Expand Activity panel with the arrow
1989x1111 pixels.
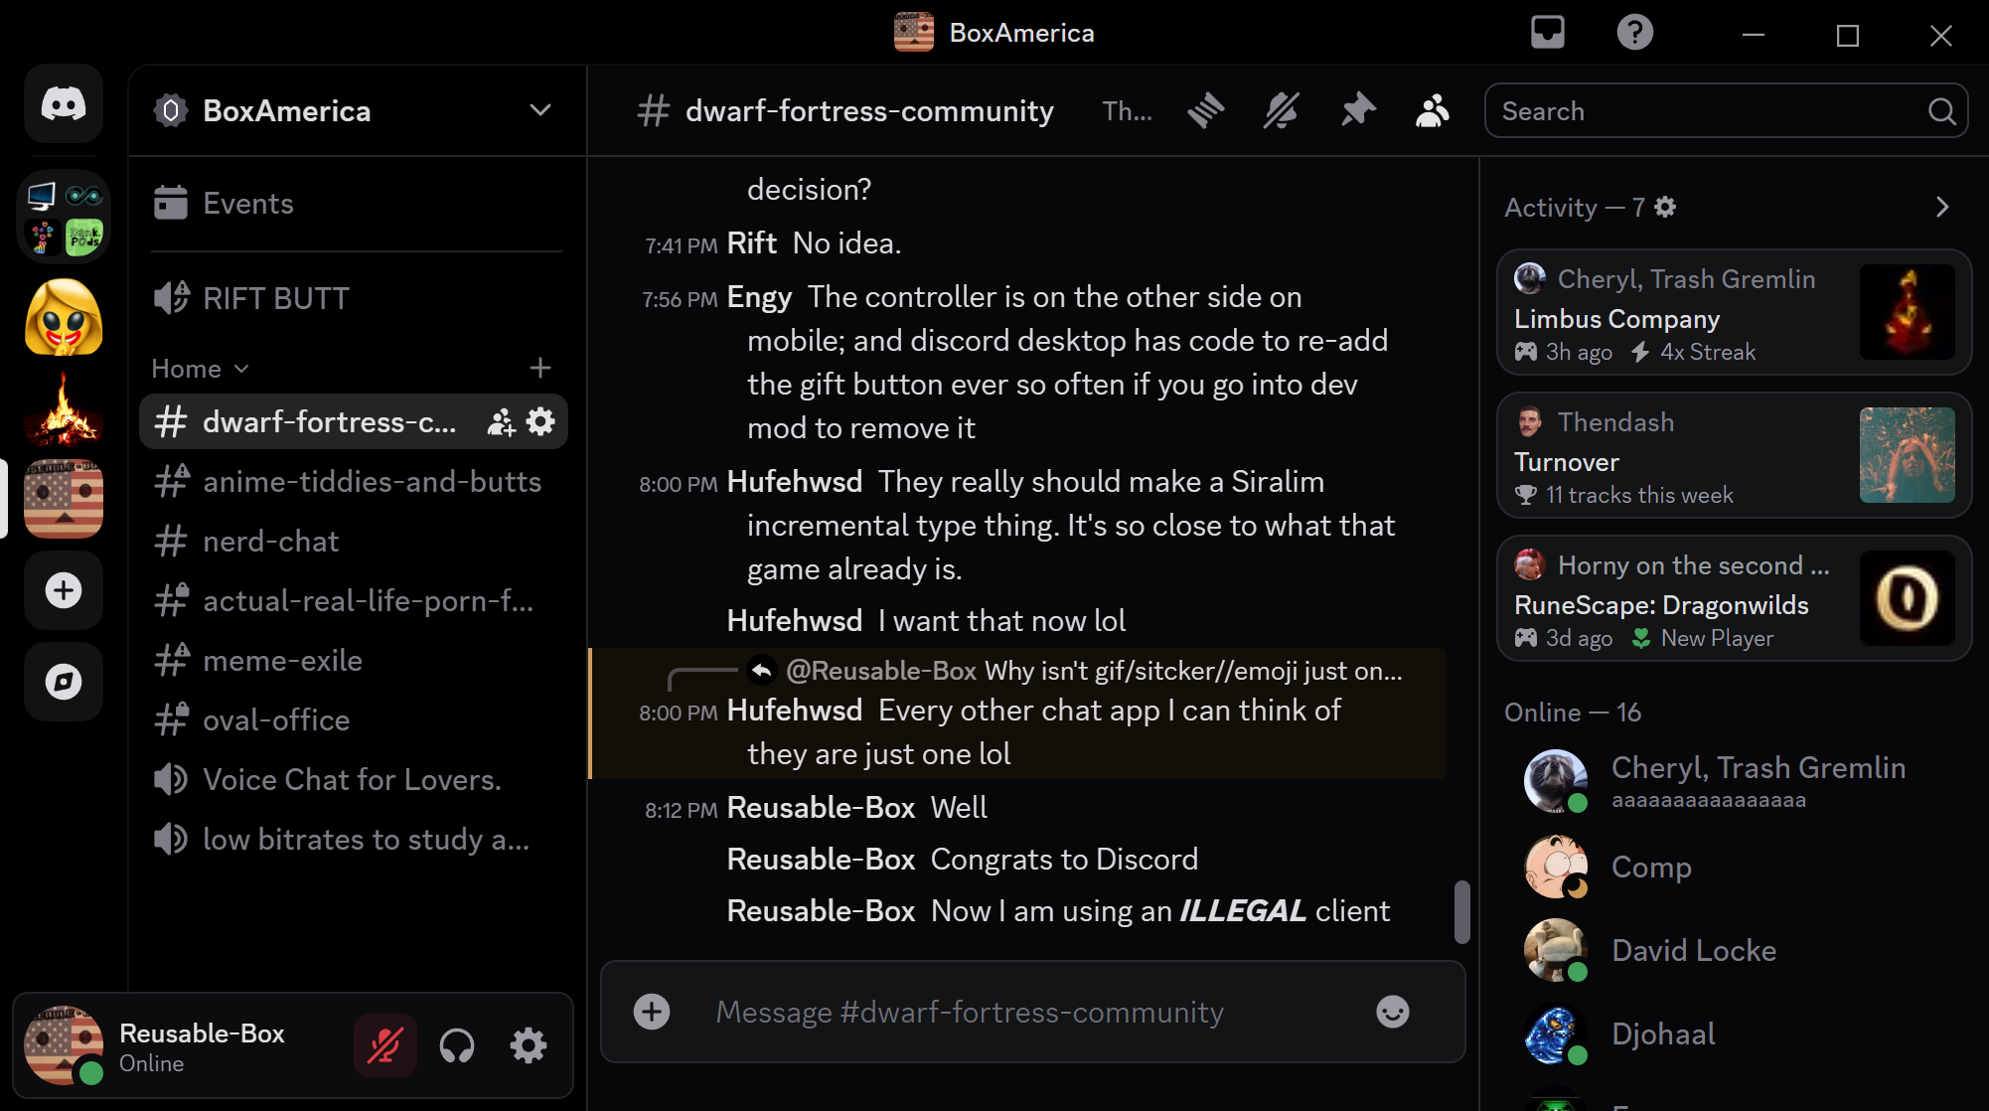coord(1942,207)
